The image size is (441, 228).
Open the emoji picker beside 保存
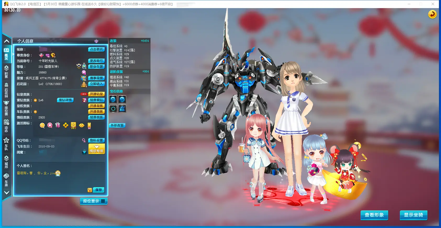click(x=90, y=190)
